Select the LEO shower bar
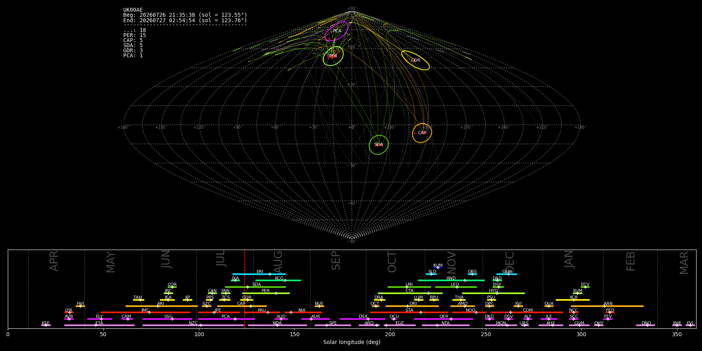702x351 pixels. pos(456,287)
